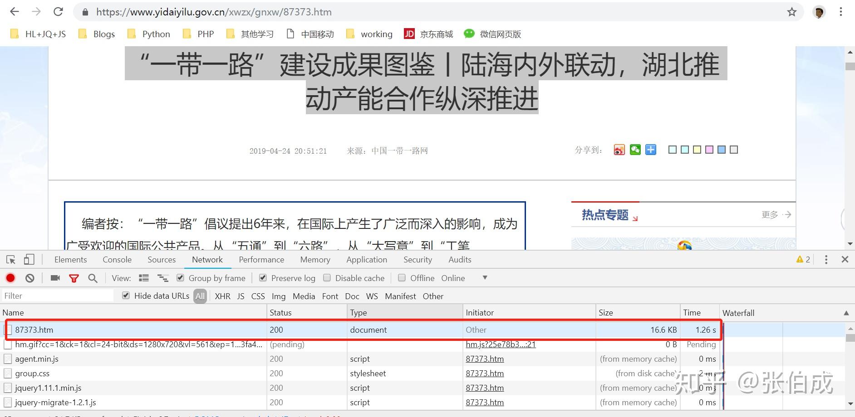The height and width of the screenshot is (417, 855).
Task: Uncheck Preserve log
Action: point(263,278)
